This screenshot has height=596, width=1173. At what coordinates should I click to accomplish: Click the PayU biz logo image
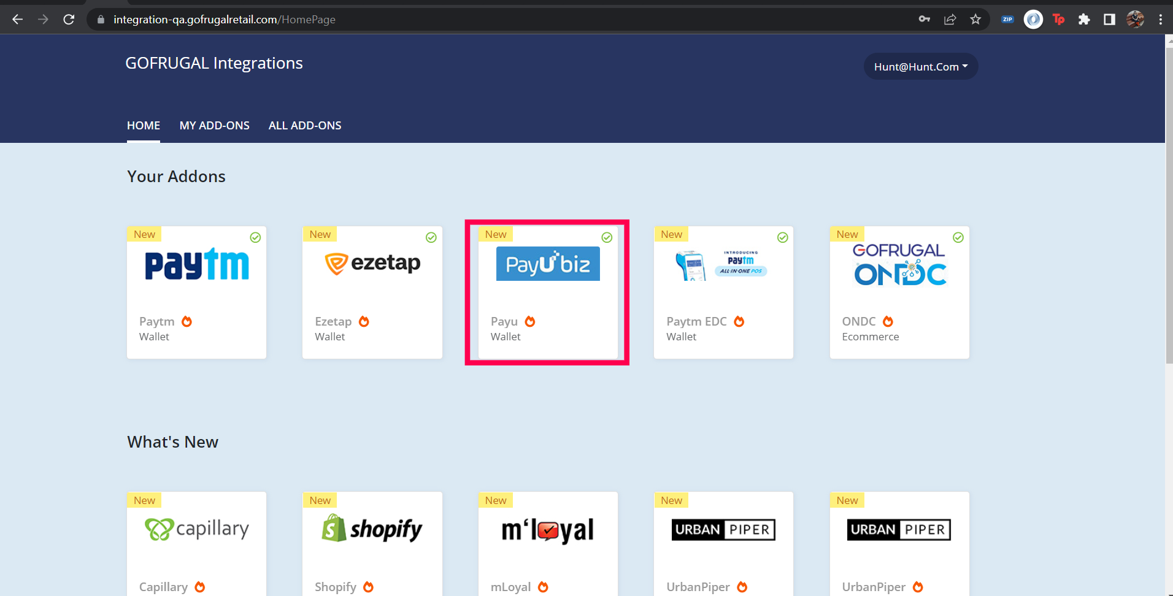(x=548, y=264)
